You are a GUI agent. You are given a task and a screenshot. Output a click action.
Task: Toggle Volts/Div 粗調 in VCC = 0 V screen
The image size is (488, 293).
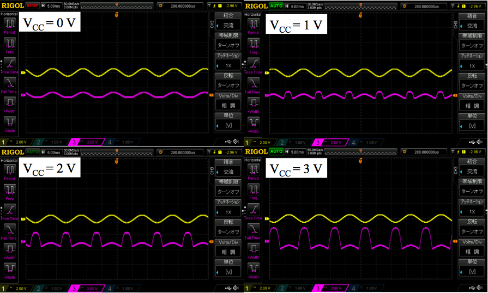(x=228, y=102)
